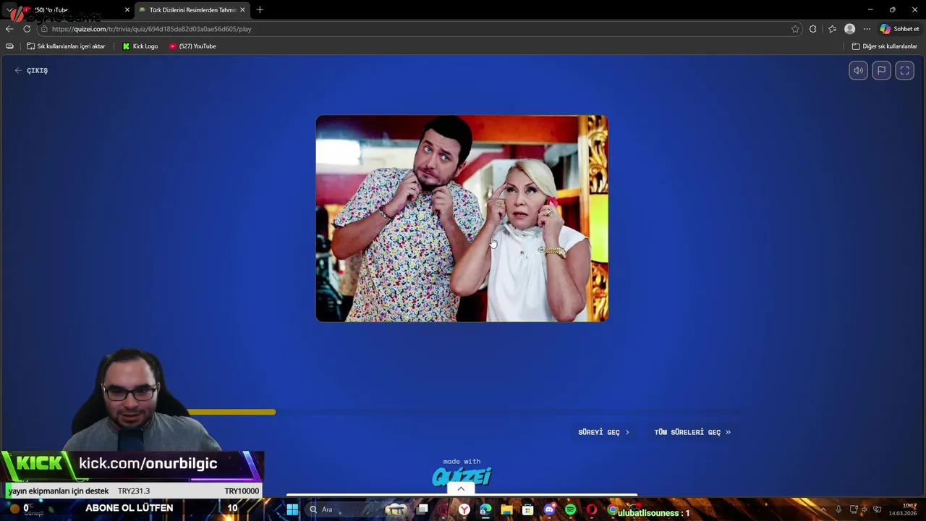This screenshot has height=521, width=926.
Task: Open the (527) YouTube bookmark
Action: tap(192, 46)
